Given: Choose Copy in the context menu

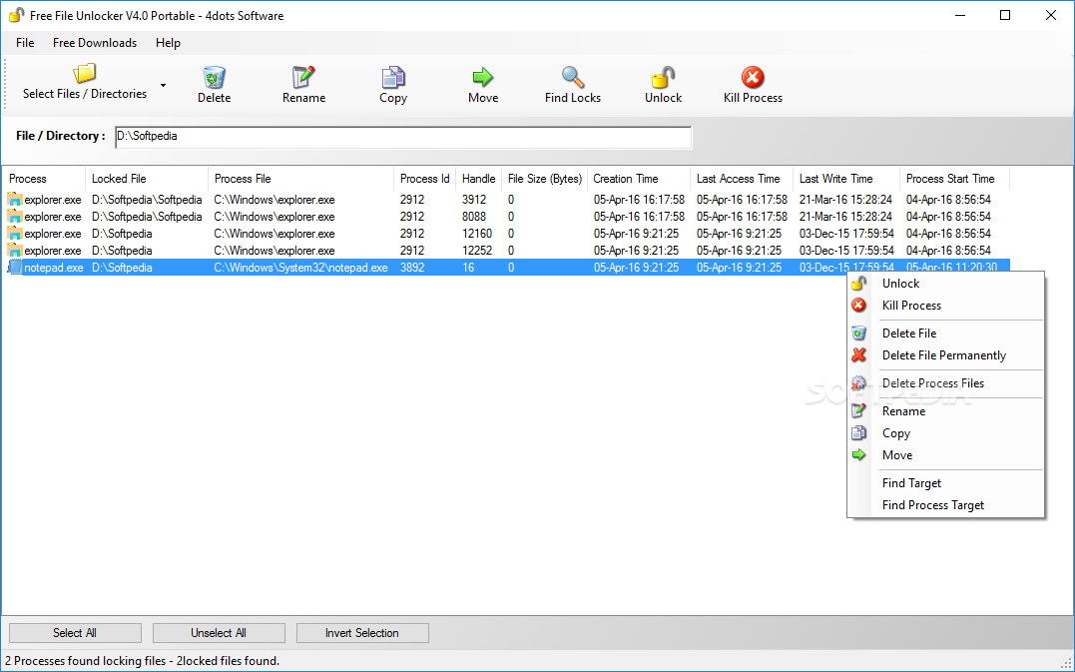Looking at the screenshot, I should (945, 433).
